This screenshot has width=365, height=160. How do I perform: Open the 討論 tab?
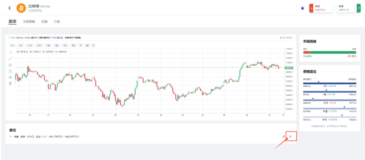coord(44,22)
